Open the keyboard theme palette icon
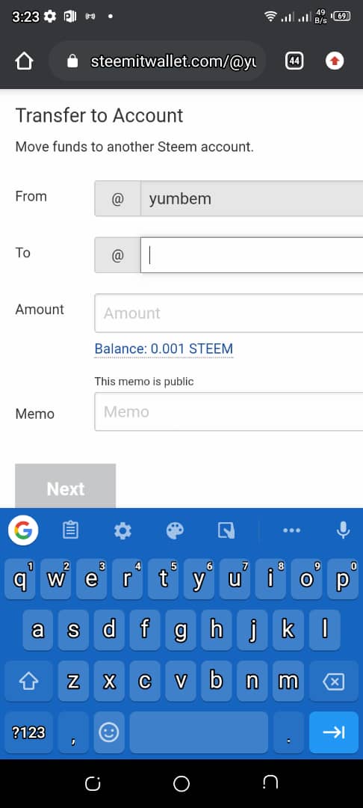This screenshot has height=808, width=363. [175, 530]
